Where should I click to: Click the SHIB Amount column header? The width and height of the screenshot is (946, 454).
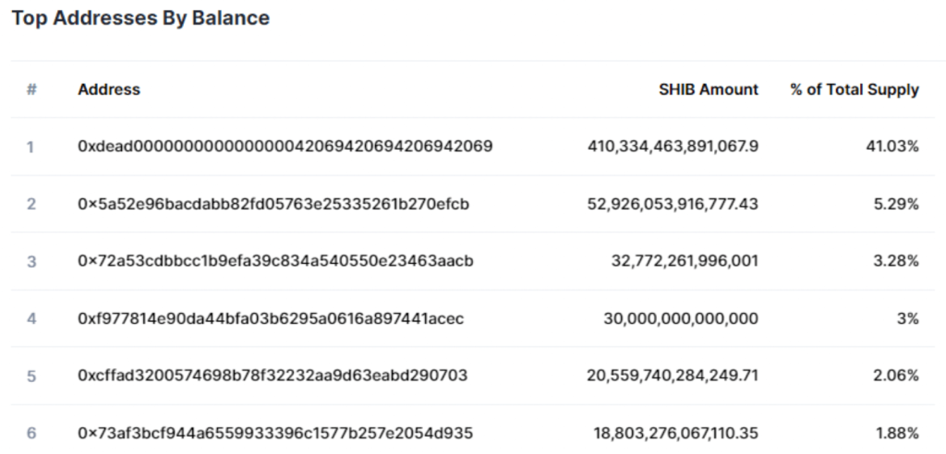tap(709, 90)
